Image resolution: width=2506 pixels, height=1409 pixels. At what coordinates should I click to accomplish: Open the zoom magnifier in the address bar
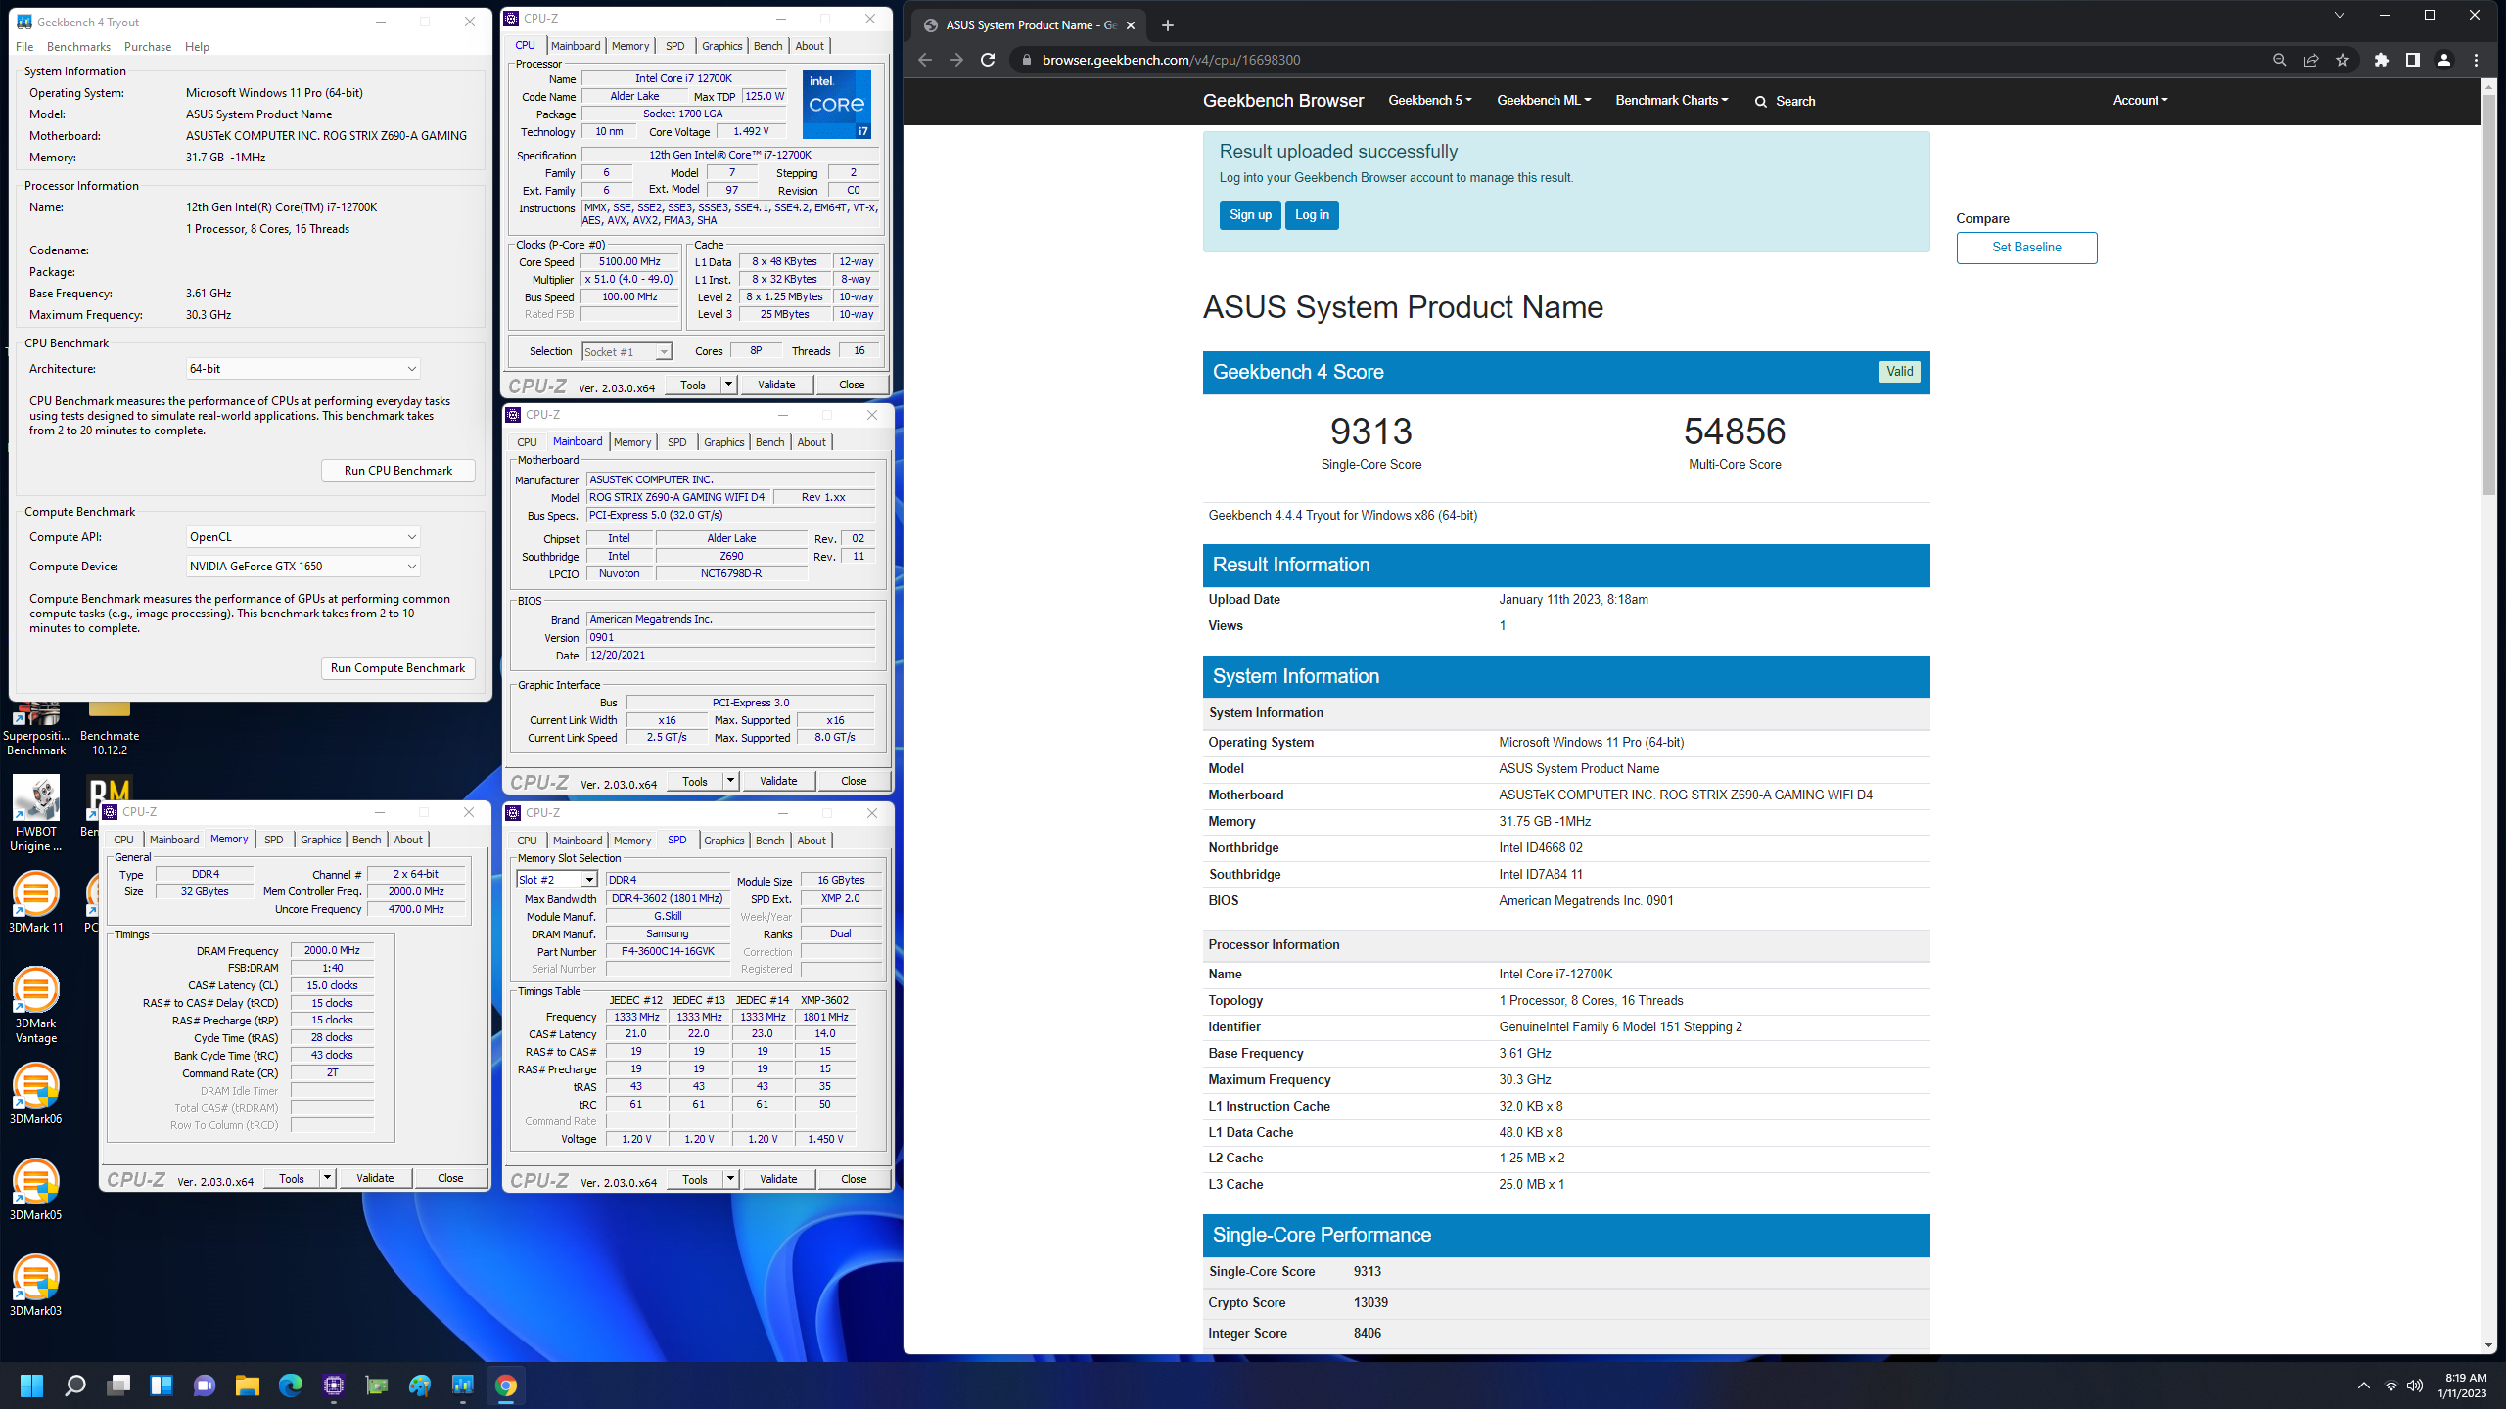pos(2280,60)
